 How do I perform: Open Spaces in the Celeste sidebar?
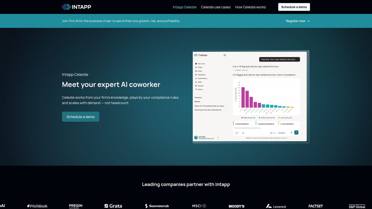pos(200,86)
